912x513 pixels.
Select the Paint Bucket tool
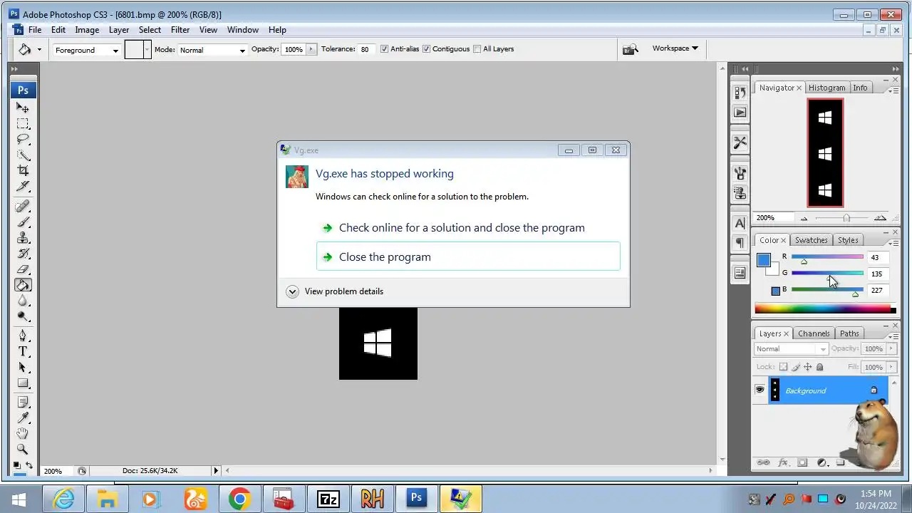point(23,285)
